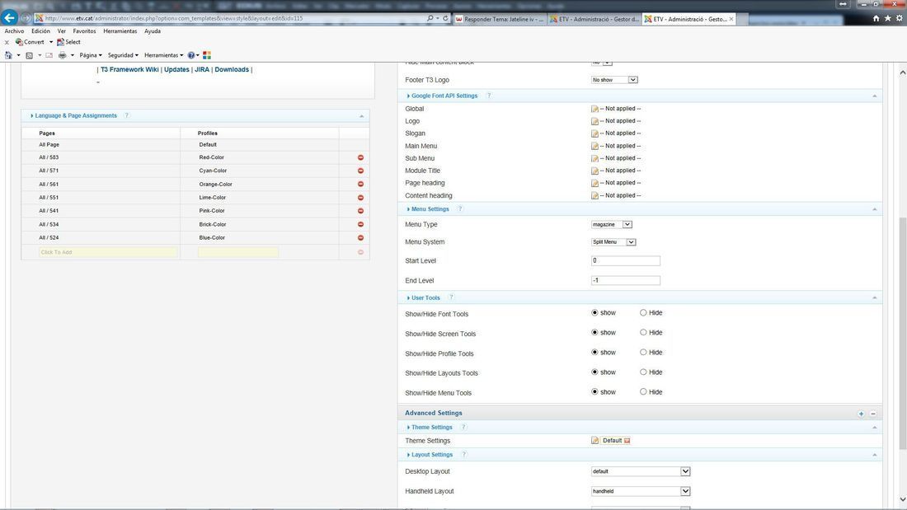Viewport: 907px width, 510px height.
Task: Set Font Tools to Hide
Action: tap(643, 313)
